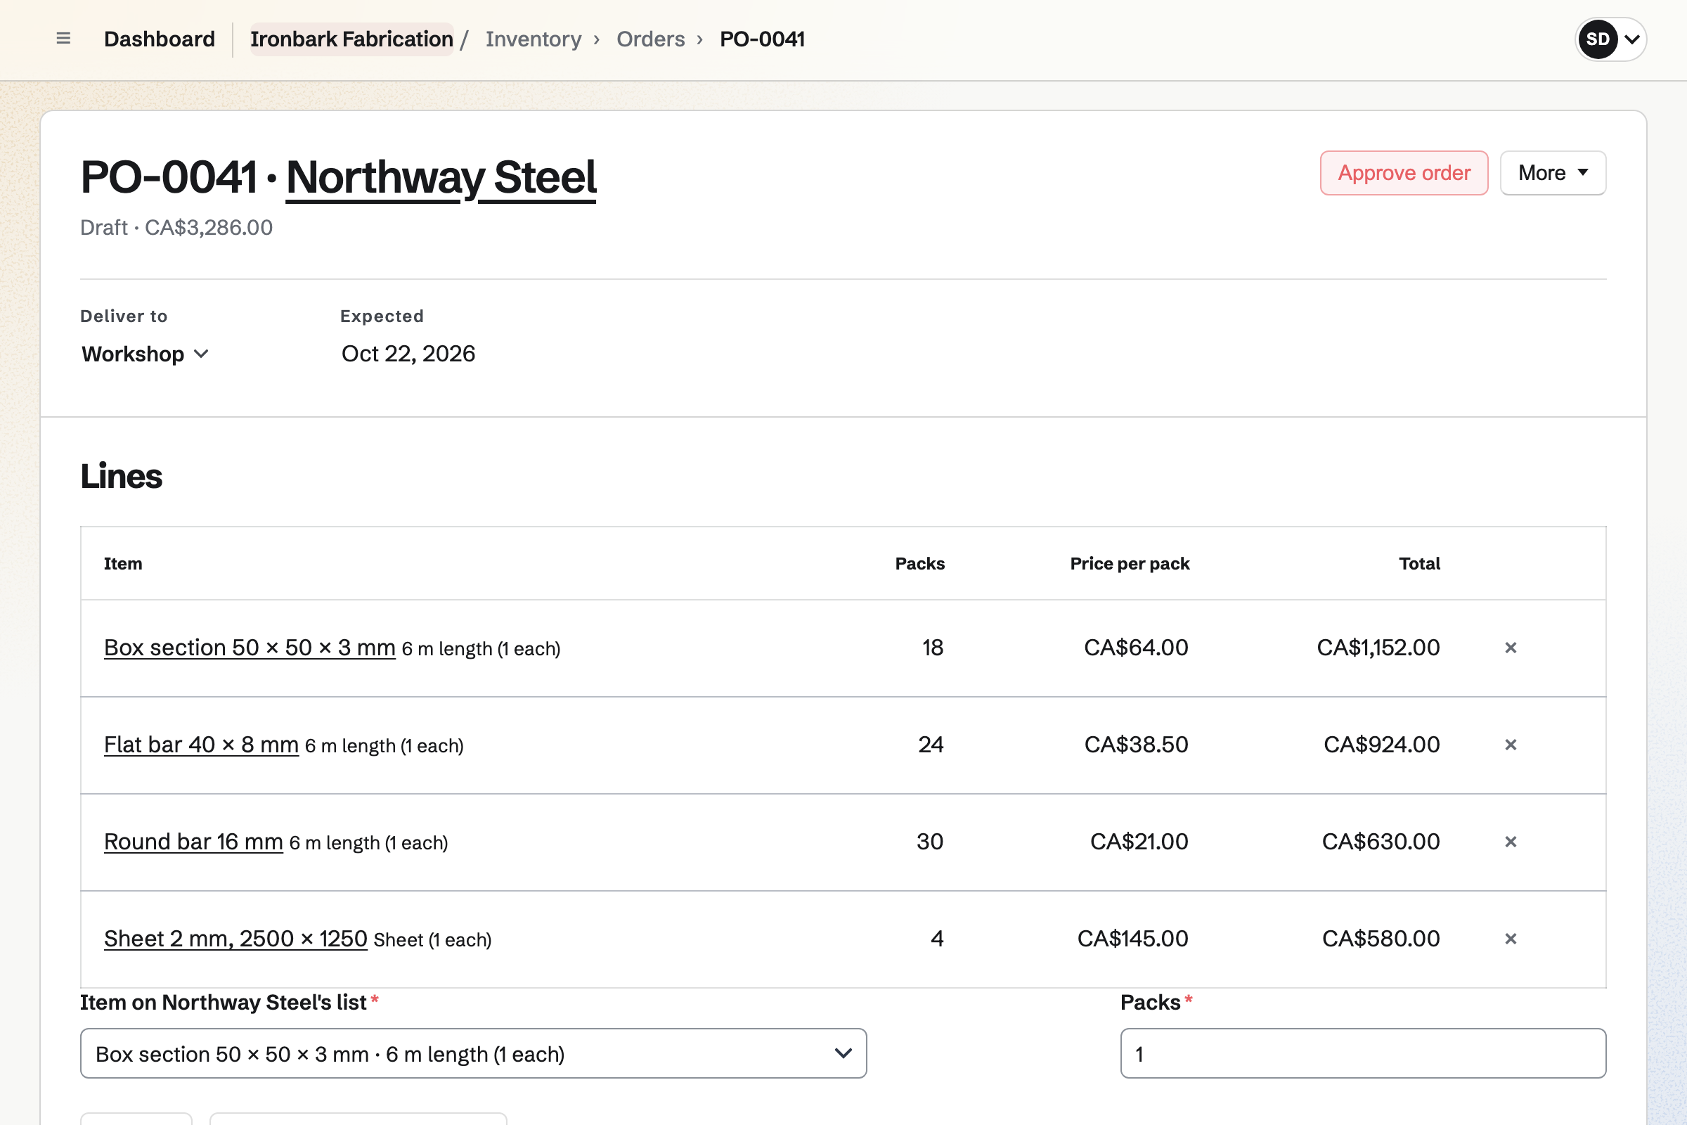Click the packs quantity 24
The width and height of the screenshot is (1687, 1125).
click(931, 745)
